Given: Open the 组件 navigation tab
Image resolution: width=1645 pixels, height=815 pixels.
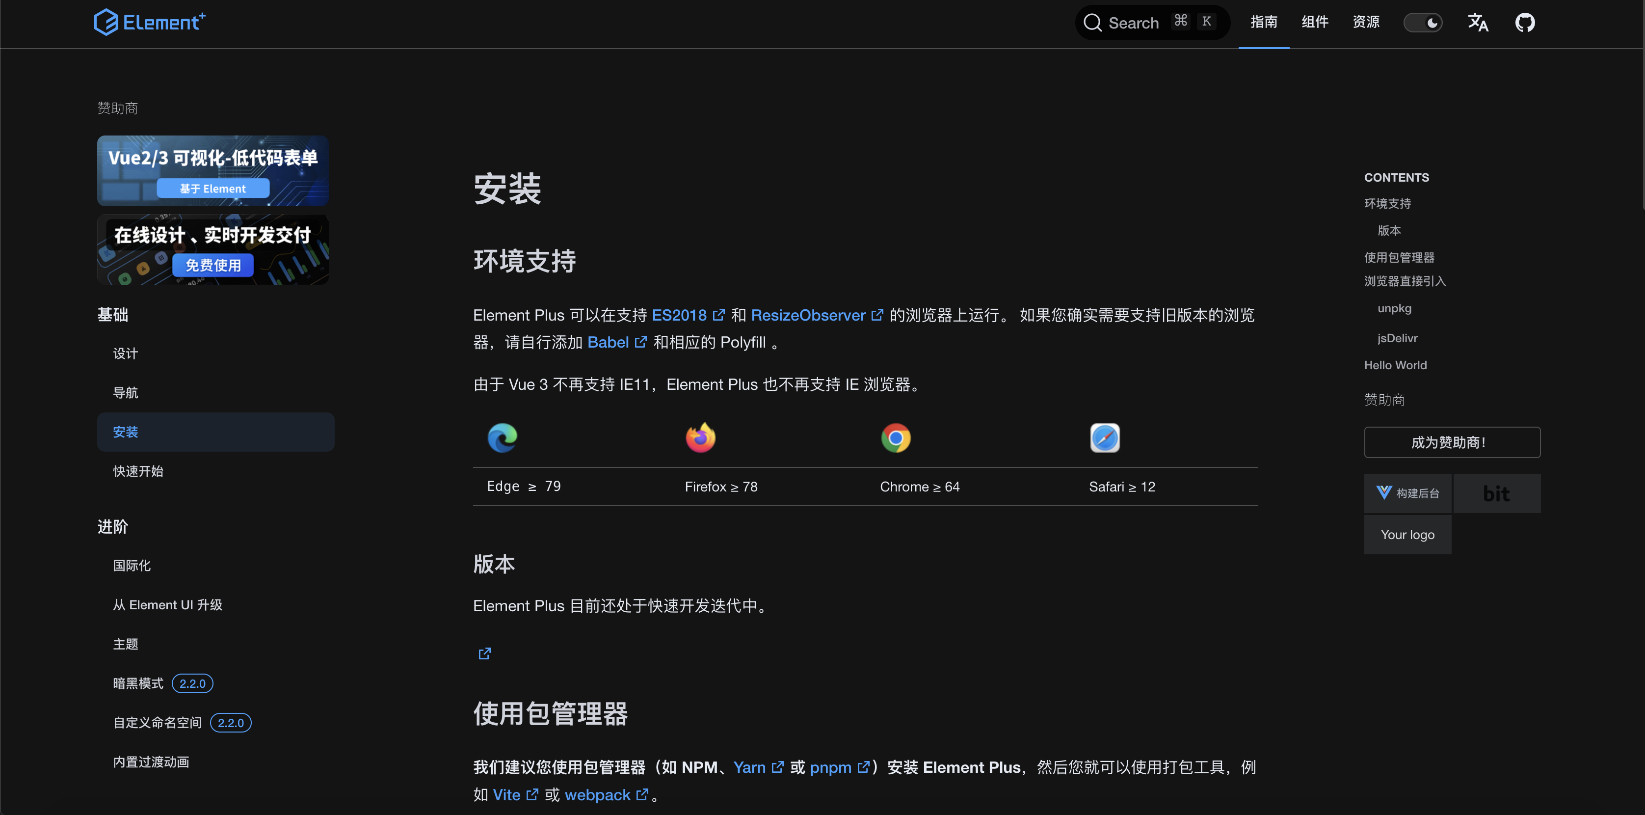Looking at the screenshot, I should point(1314,23).
